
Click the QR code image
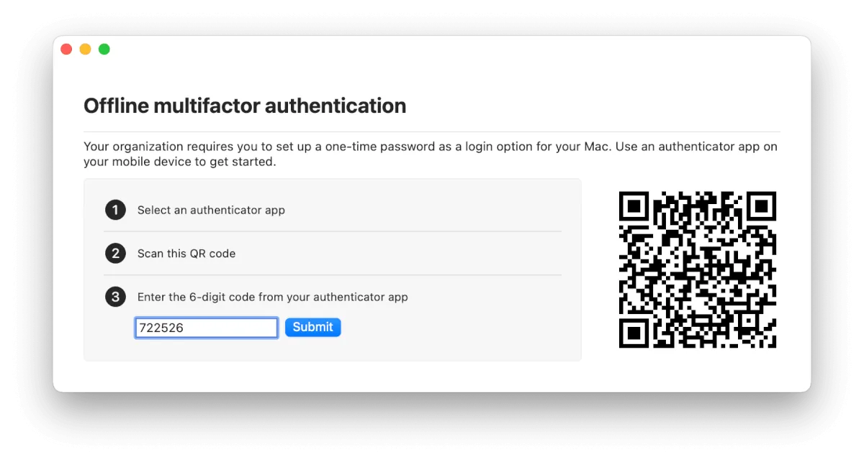(x=697, y=270)
